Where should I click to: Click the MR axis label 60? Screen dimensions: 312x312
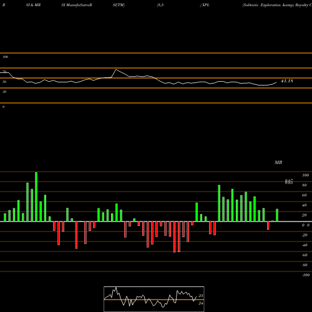coord(305,195)
